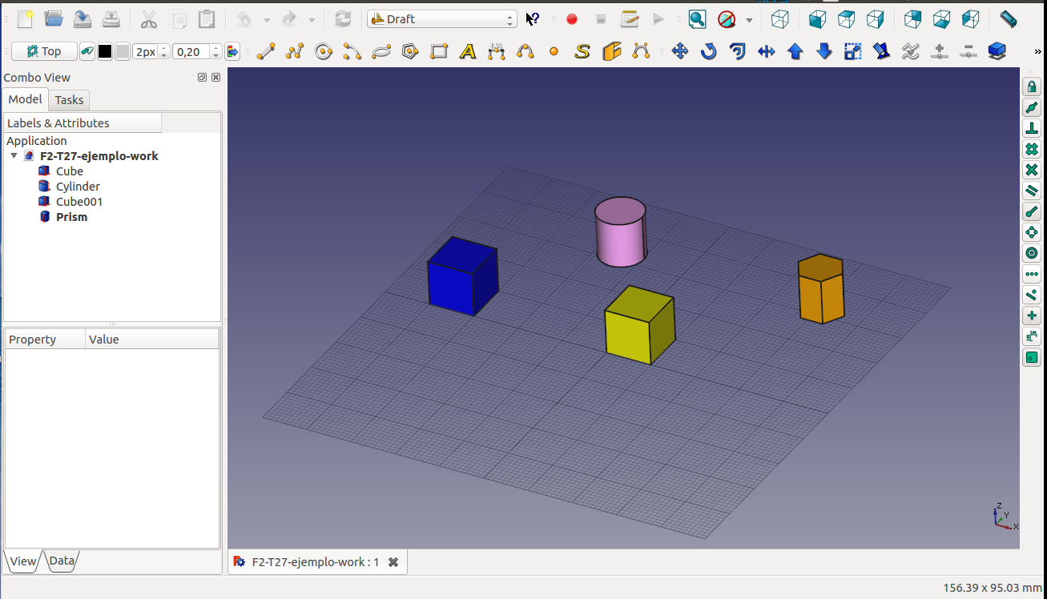
Task: Click the black line color swatch
Action: (x=105, y=52)
